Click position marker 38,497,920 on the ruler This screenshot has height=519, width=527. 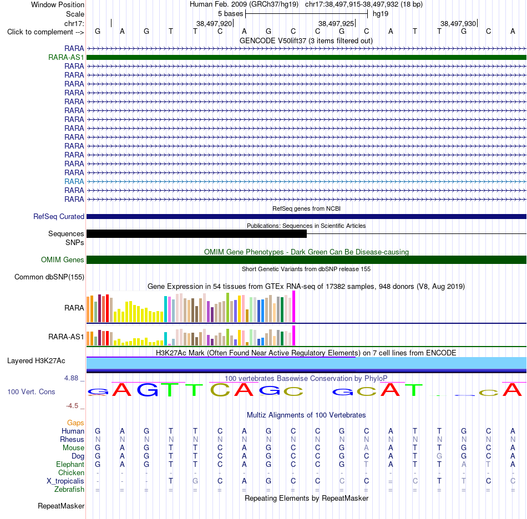click(214, 23)
